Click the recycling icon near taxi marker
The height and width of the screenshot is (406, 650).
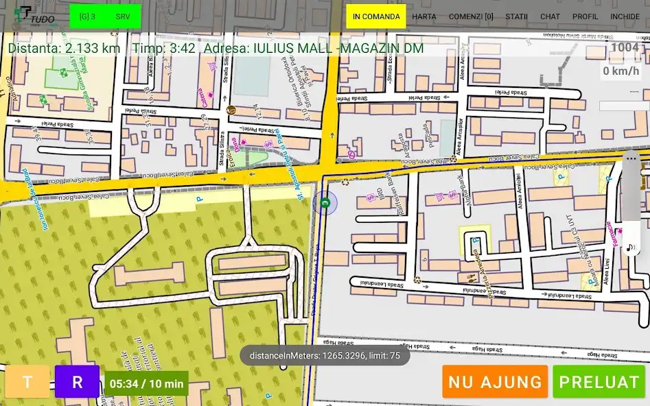point(345,182)
